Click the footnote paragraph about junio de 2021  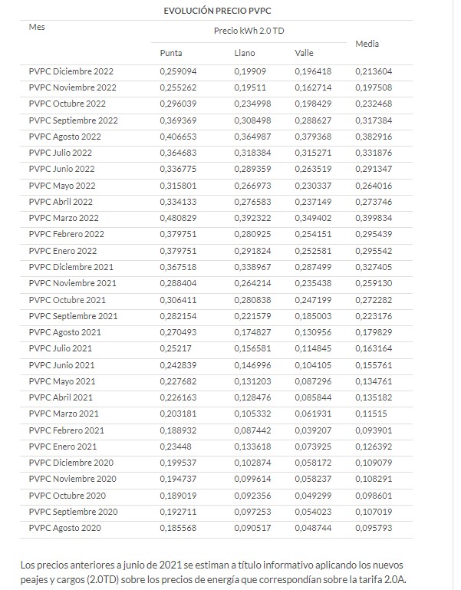(x=213, y=572)
